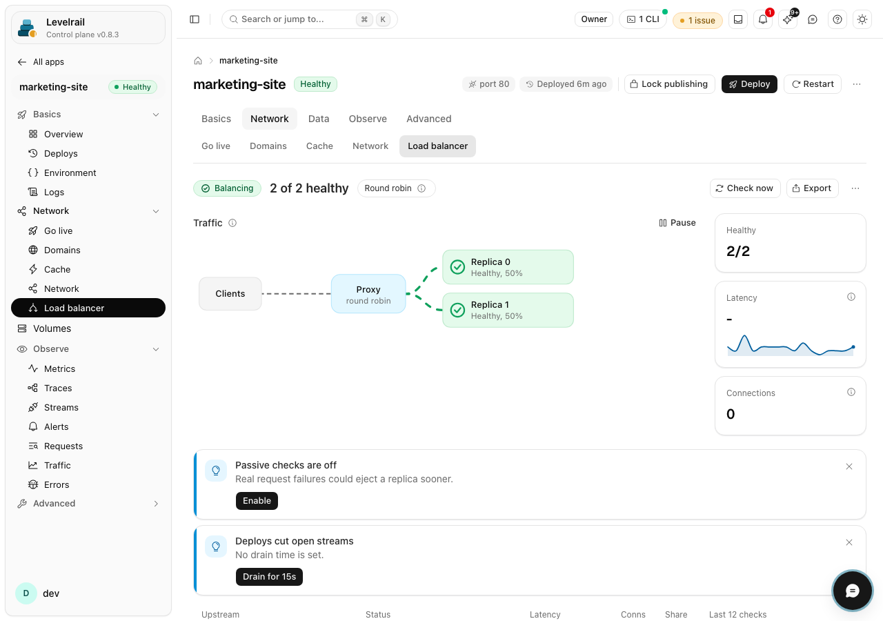Select the Replica 0 node

[508, 267]
